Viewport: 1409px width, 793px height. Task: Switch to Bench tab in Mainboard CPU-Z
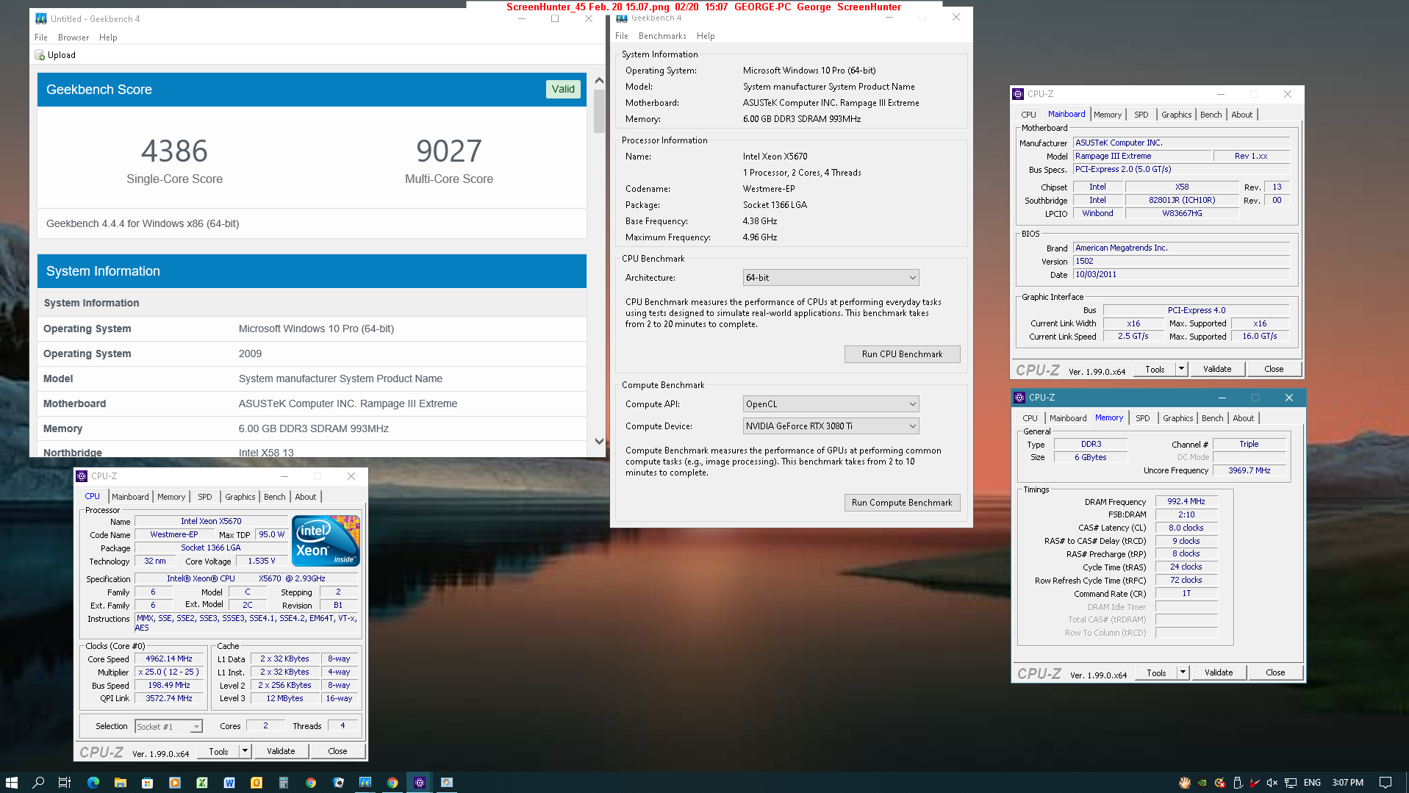coord(1211,115)
